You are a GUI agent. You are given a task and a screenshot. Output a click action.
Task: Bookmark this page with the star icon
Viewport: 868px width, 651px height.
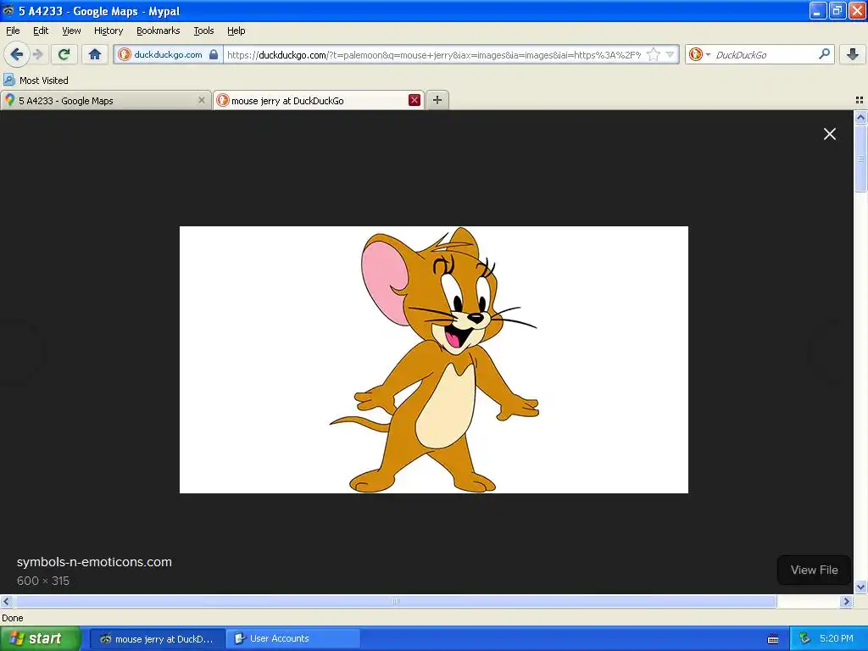click(x=654, y=54)
